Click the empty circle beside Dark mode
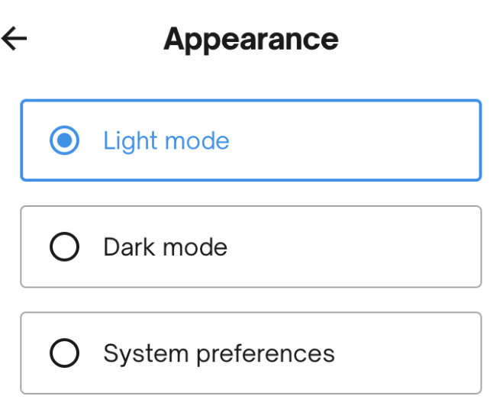This screenshot has width=493, height=406. (64, 247)
